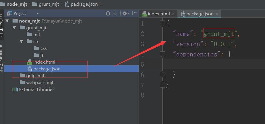Fold the dependencies block in the gutter
Viewport: 265px width, 124px height.
pyautogui.click(x=162, y=54)
